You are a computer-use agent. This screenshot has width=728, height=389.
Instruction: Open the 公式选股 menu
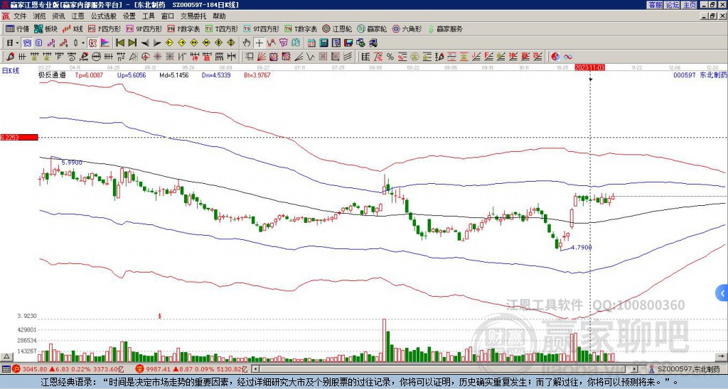(x=104, y=16)
